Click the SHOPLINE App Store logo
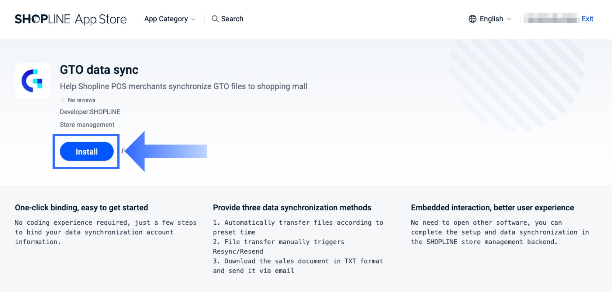Viewport: 612px width, 292px height. (x=71, y=19)
